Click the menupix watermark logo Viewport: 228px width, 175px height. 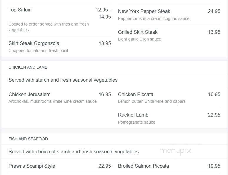[x=175, y=151]
